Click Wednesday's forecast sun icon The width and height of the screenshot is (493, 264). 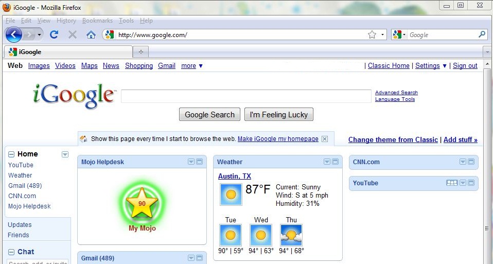(260, 235)
